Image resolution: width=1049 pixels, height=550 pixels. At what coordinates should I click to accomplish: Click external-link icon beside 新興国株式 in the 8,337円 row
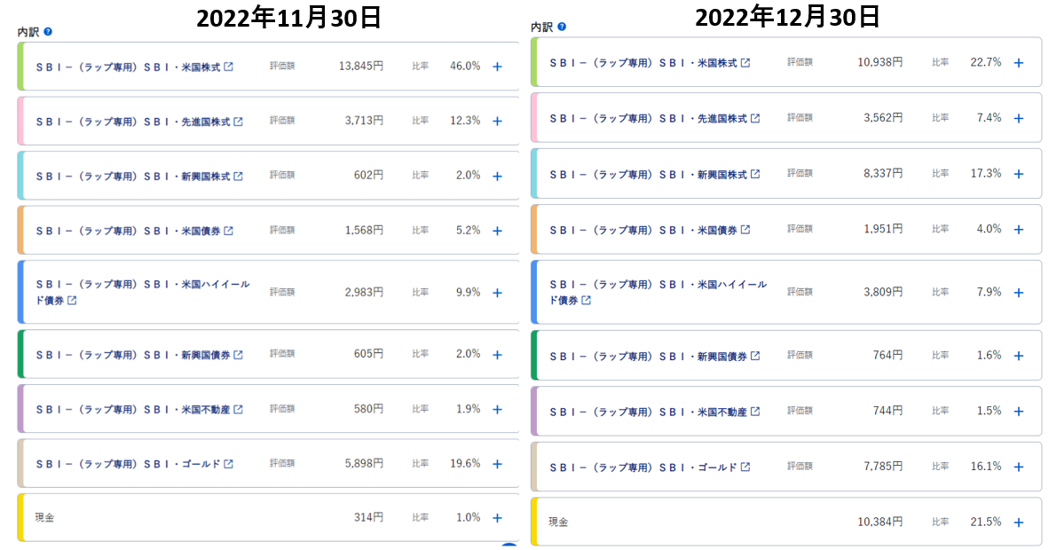pos(755,173)
